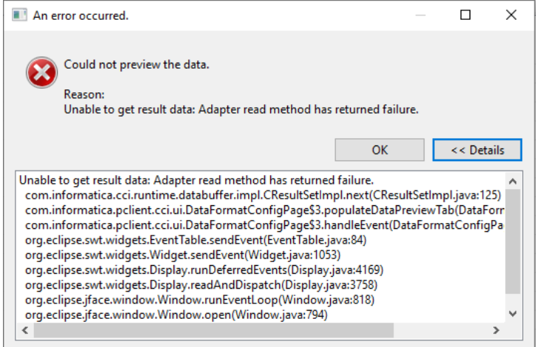This screenshot has height=347, width=536.
Task: Click the vertical scrollbar thumb in details
Action: [513, 241]
